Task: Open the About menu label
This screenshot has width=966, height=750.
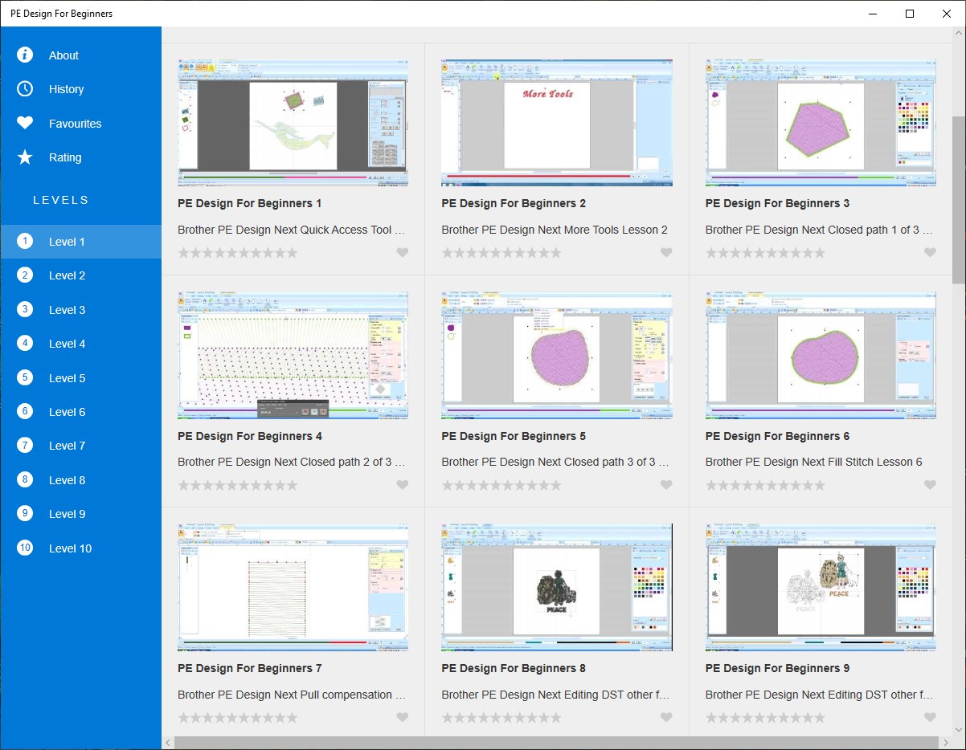Action: coord(63,55)
